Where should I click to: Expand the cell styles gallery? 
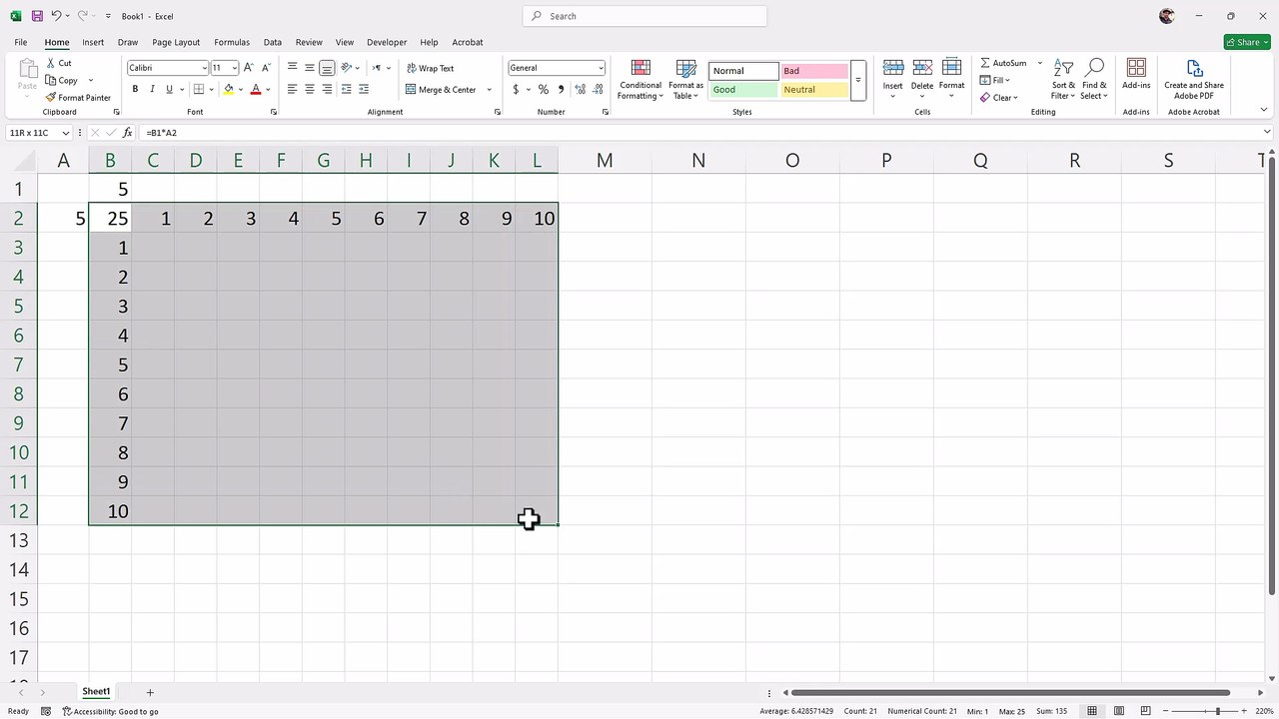857,80
